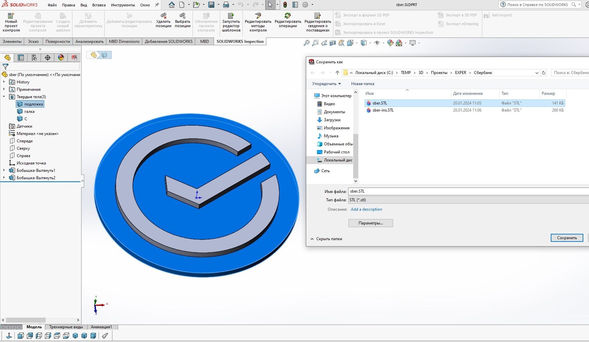Click the Edit Appearance color ball icon
Image resolution: width=589 pixels, height=342 pixels.
pyautogui.click(x=390, y=43)
